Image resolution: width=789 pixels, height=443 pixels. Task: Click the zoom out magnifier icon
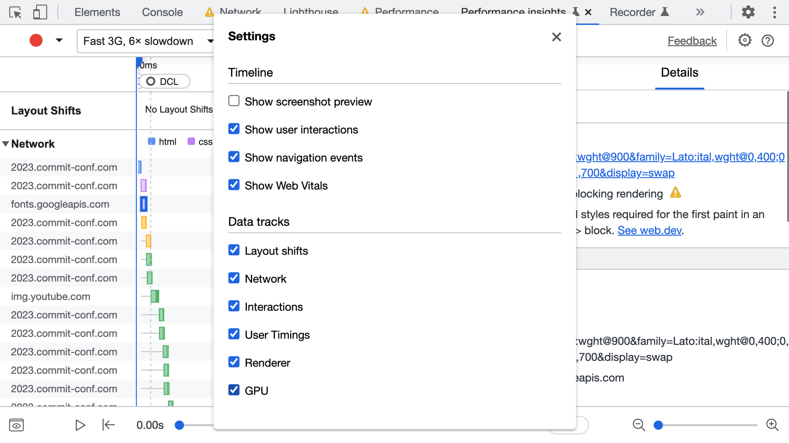point(639,425)
